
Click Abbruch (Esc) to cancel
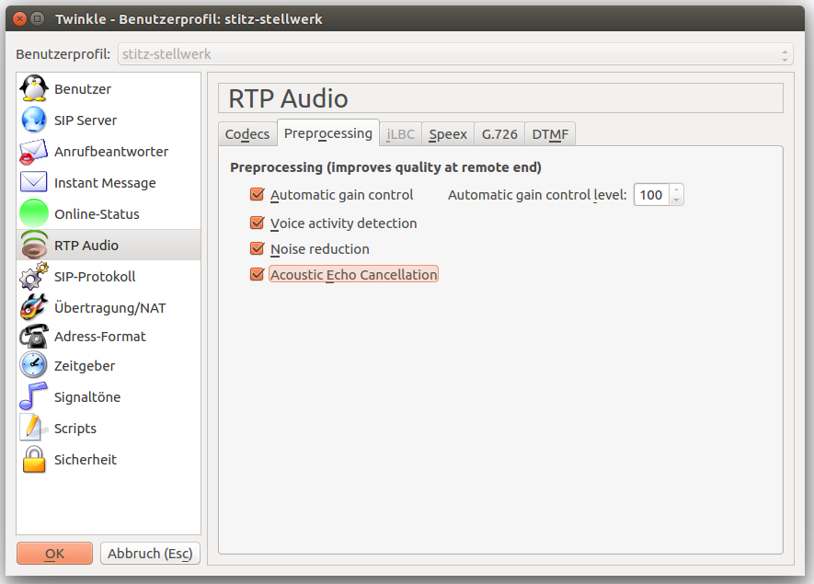pos(150,554)
